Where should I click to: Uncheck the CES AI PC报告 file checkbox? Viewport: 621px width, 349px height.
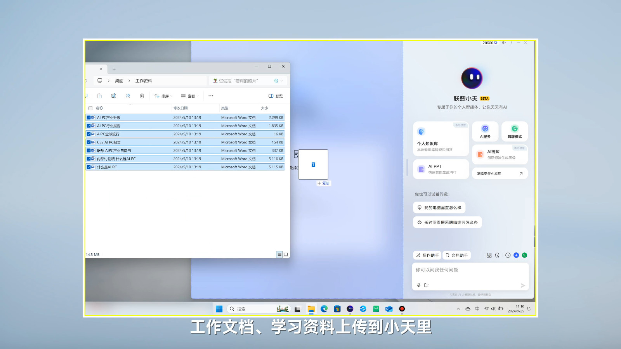coord(88,142)
